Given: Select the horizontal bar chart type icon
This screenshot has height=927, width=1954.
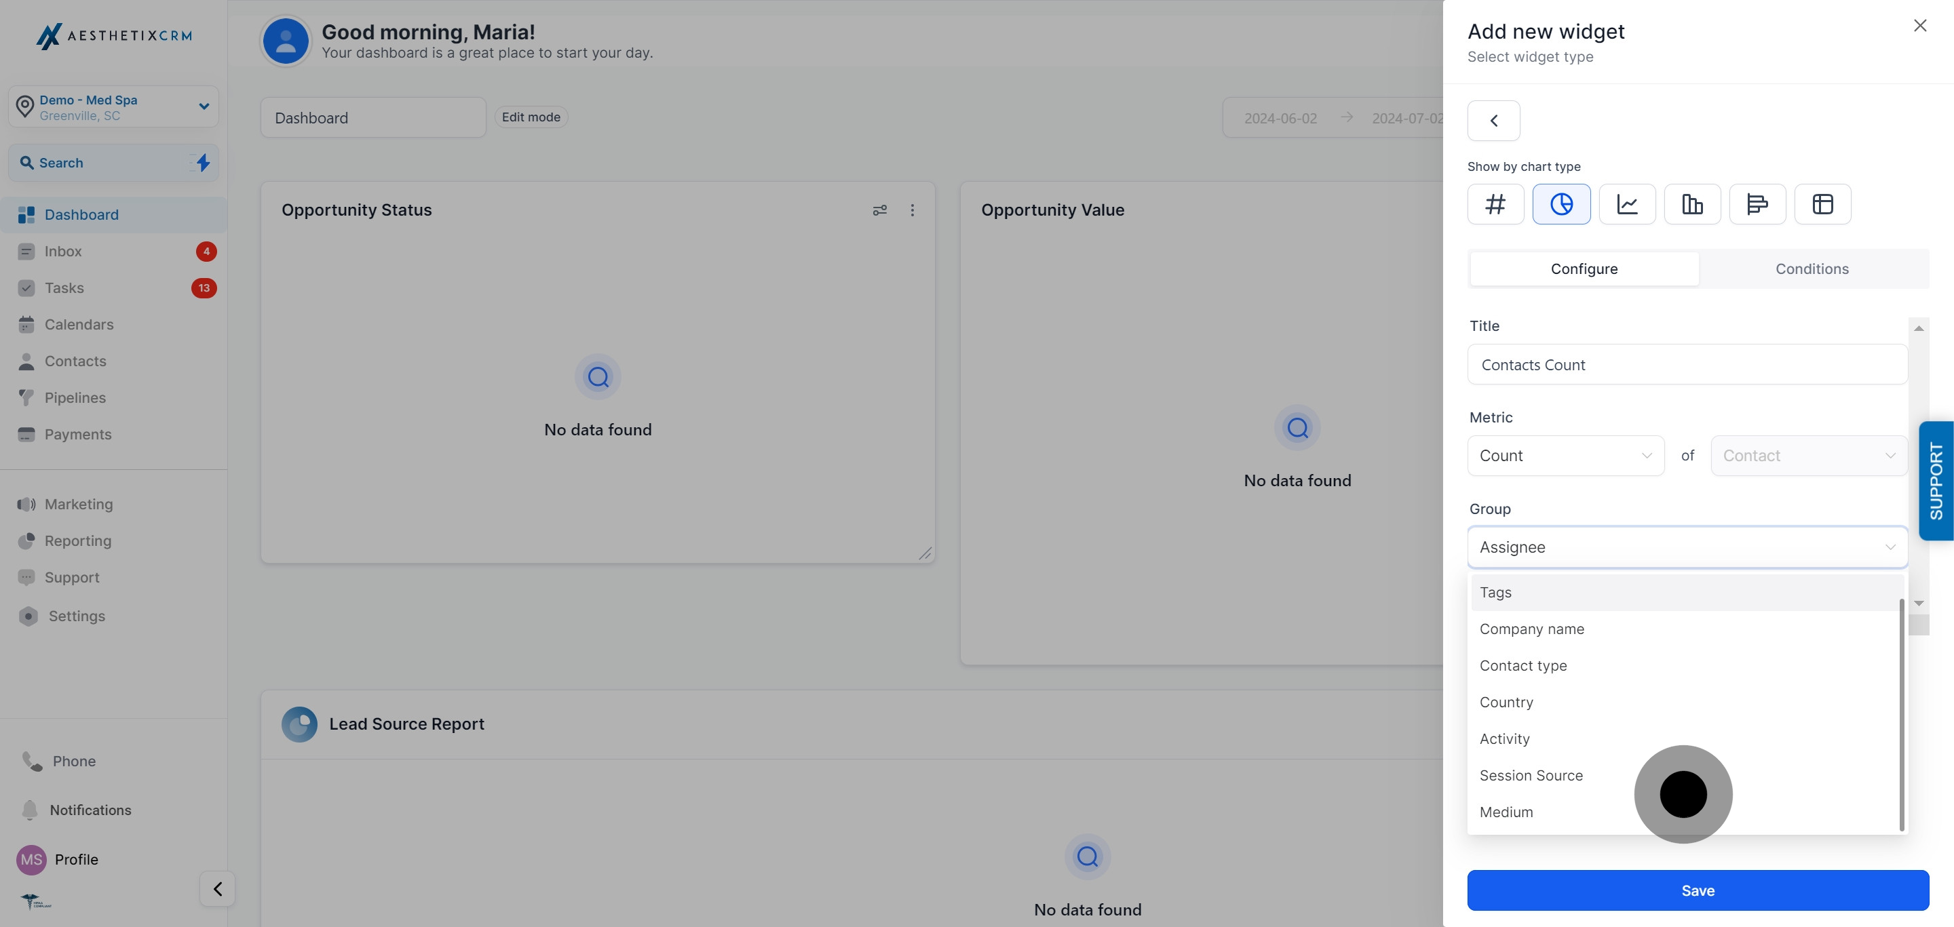Looking at the screenshot, I should [1757, 204].
